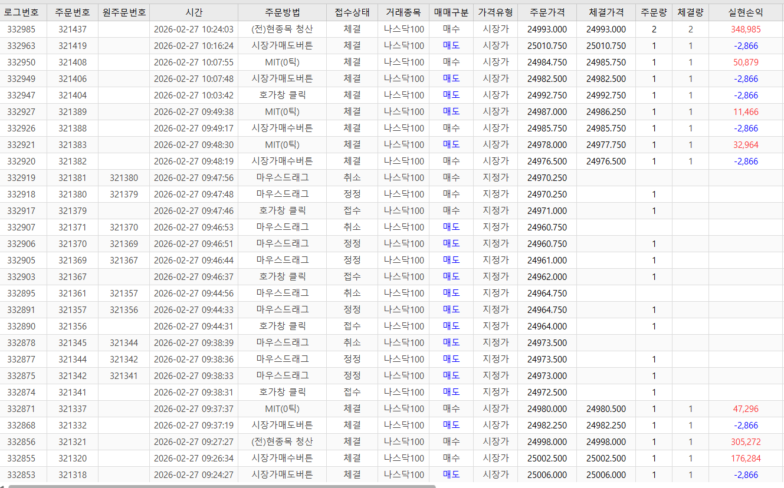Click the 주문방법 column header
Viewport: 784px width, 488px height.
tap(282, 12)
